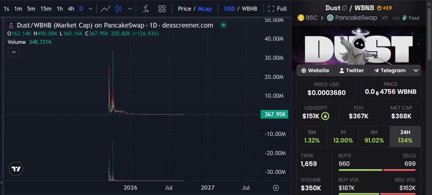The image size is (432, 195).
Task: Select the 4h timeframe
Action: (x=71, y=9)
